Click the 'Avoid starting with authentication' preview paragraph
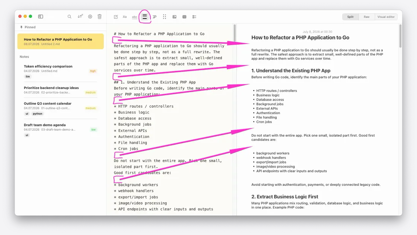Viewport: 417px width, 235px height. coord(316,185)
